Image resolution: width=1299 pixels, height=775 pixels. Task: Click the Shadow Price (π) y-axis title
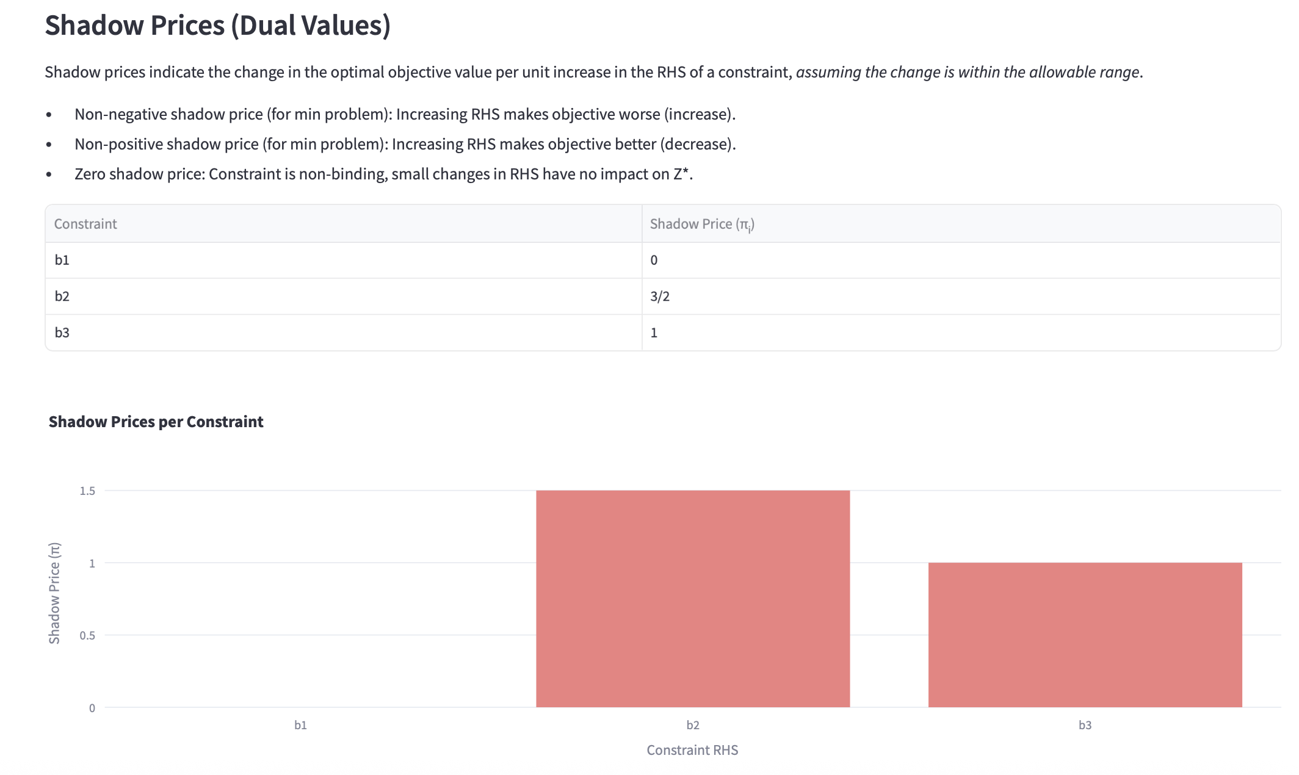(55, 593)
